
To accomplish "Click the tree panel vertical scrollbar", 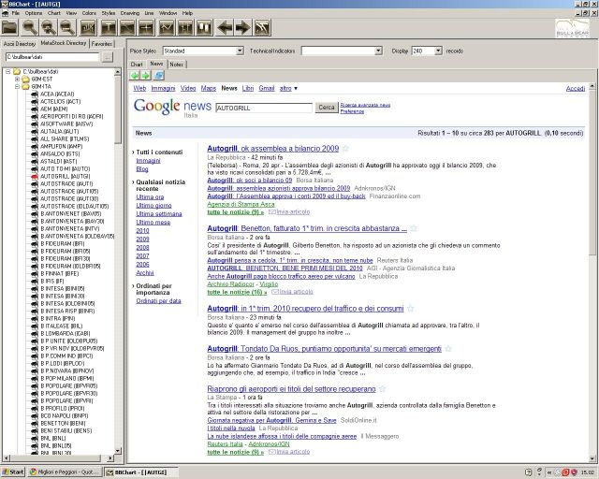I will (118, 261).
